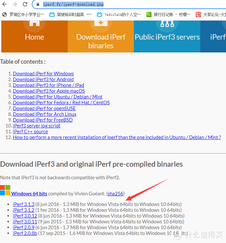This screenshot has width=226, height=243.
Task: Select the iPerf3 server log script link
Action: pos(37,126)
